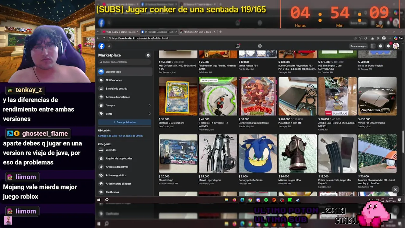
Task: Click the Acceso a Marketplace shield icon
Action: (101, 97)
